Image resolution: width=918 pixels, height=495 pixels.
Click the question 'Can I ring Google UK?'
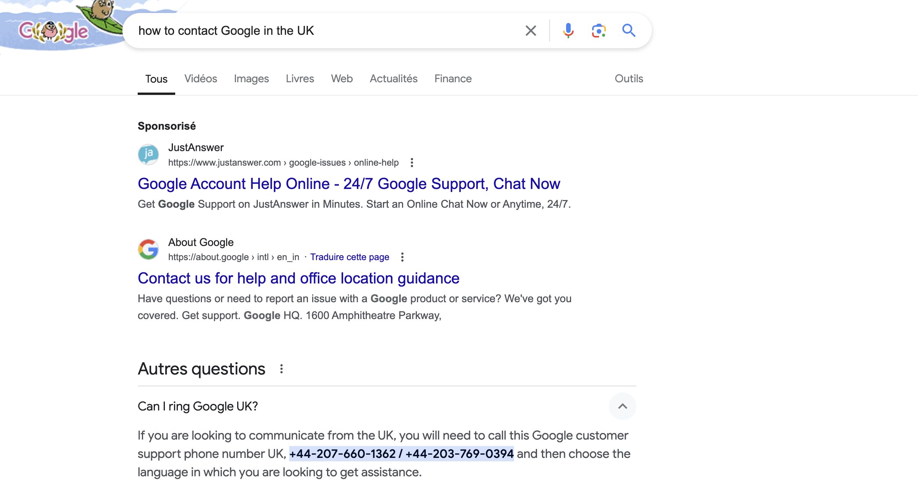point(198,406)
